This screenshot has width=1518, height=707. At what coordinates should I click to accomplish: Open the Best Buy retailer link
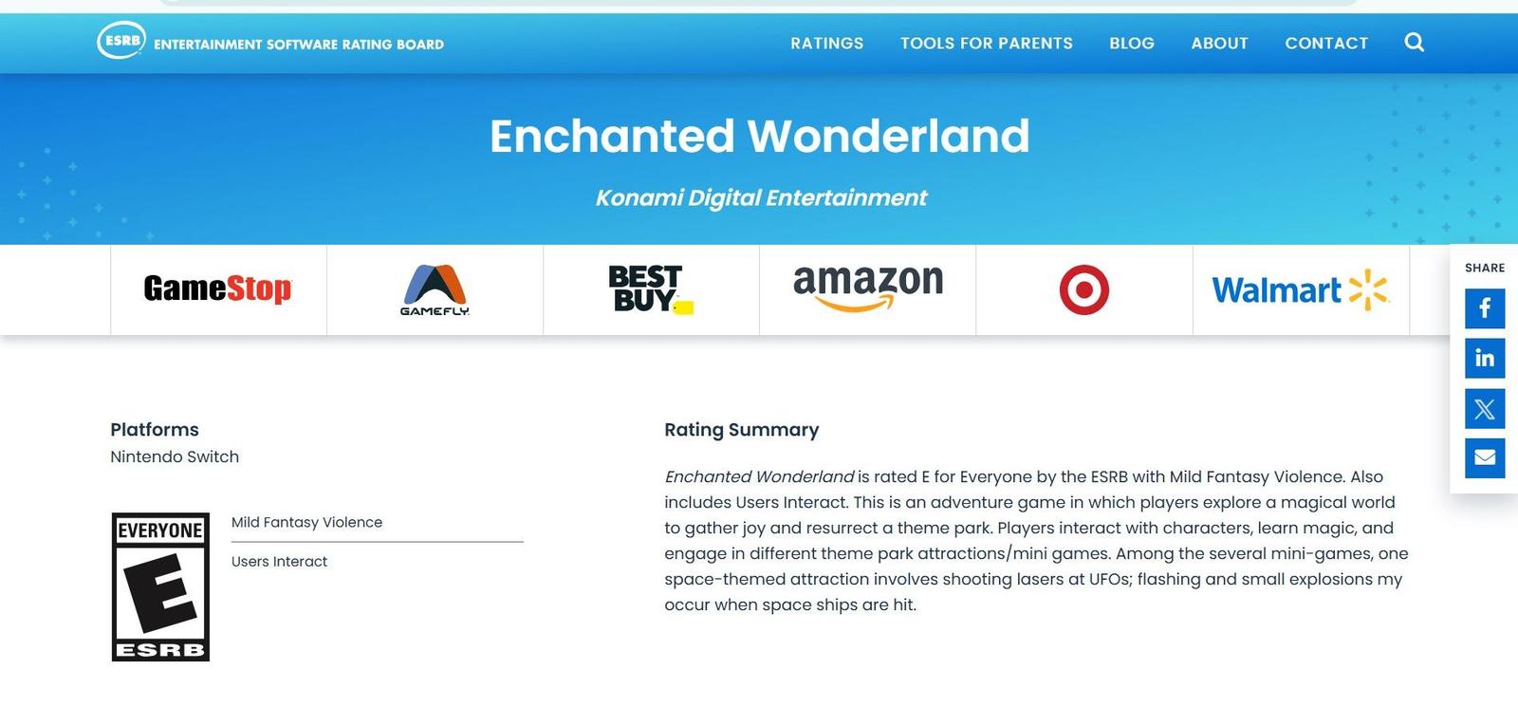coord(650,288)
